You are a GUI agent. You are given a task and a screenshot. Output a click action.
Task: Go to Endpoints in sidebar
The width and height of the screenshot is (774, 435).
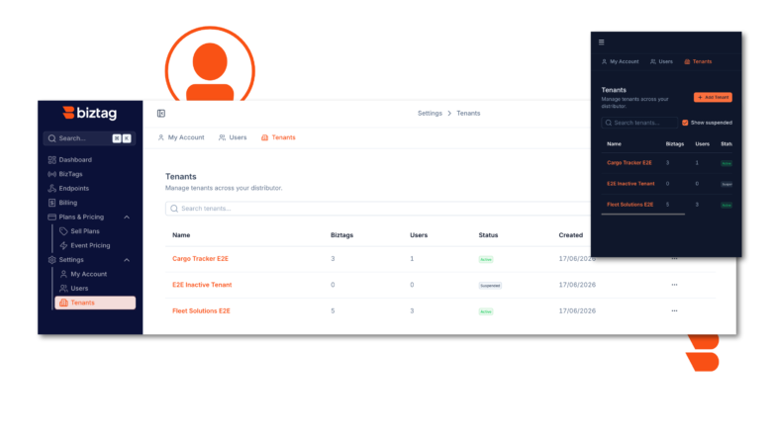tap(73, 189)
